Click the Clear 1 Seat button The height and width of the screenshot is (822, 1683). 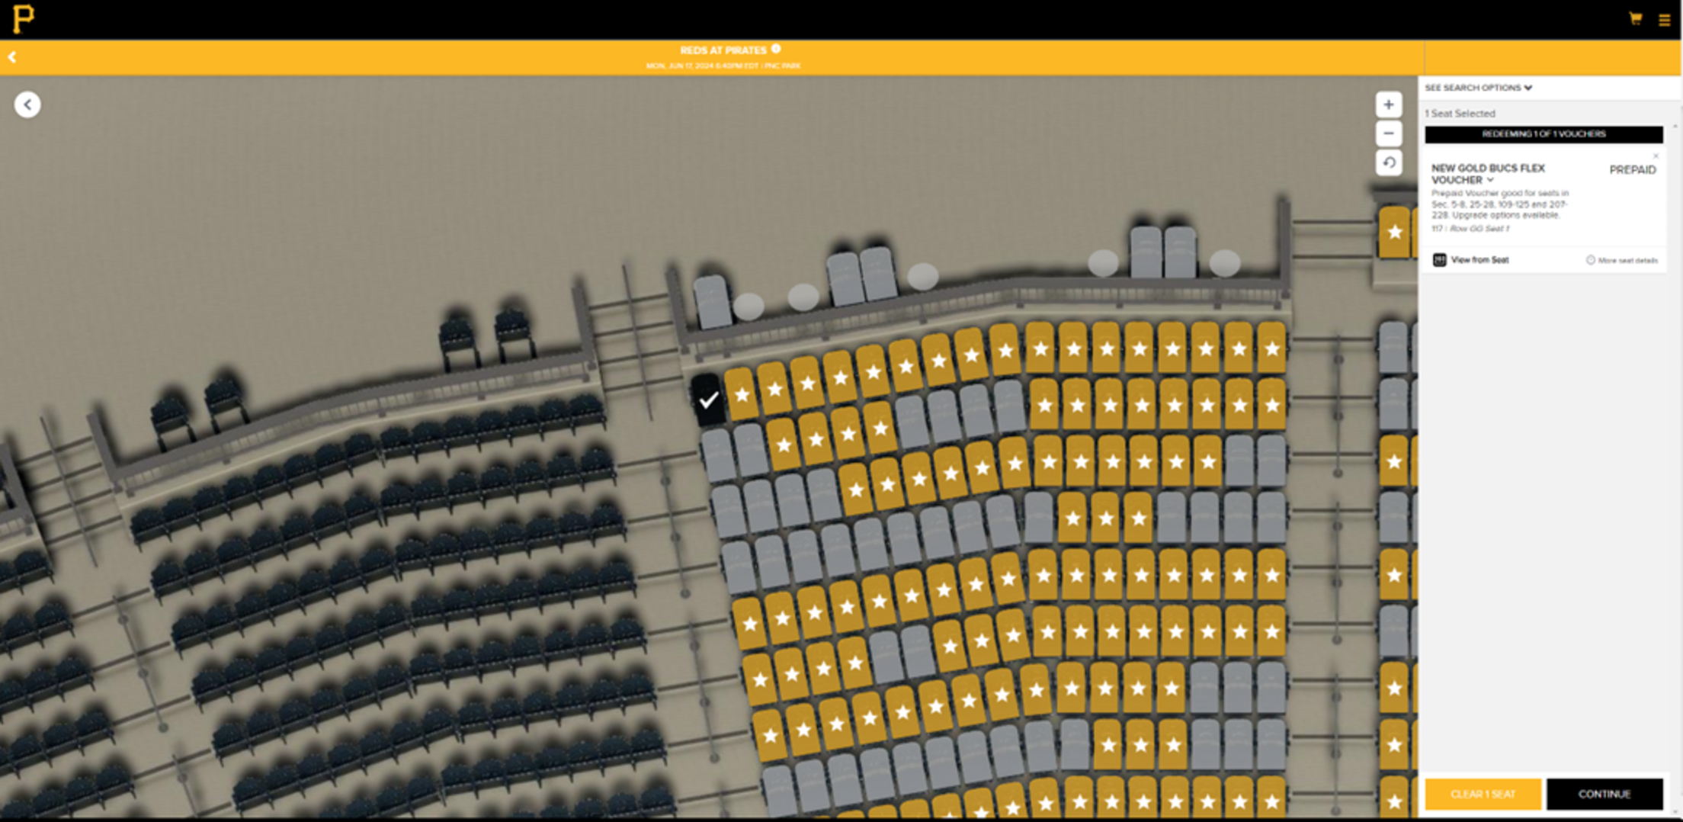point(1483,794)
